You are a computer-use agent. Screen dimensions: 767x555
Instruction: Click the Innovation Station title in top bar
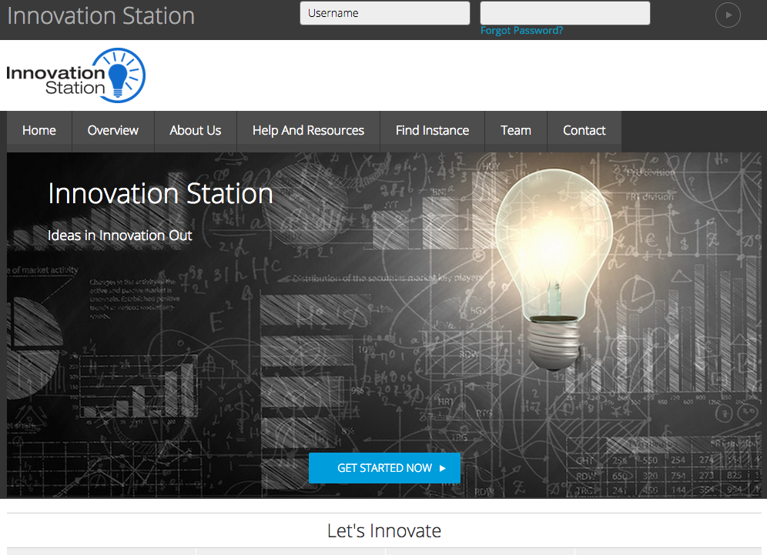(101, 15)
